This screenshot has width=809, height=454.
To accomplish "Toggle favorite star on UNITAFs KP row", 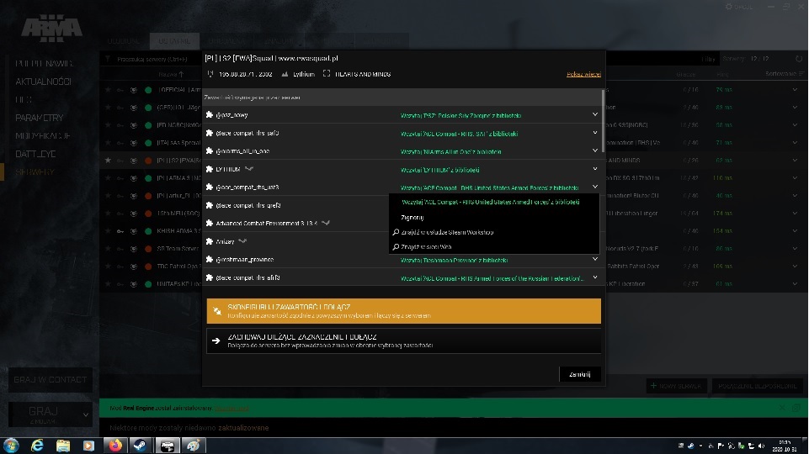I will click(108, 284).
